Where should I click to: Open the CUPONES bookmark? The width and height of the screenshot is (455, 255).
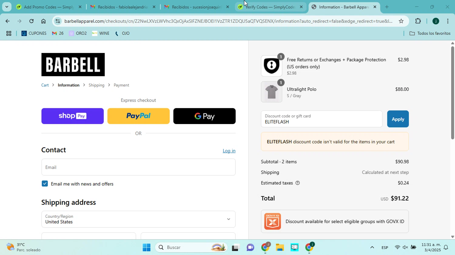pos(34,34)
